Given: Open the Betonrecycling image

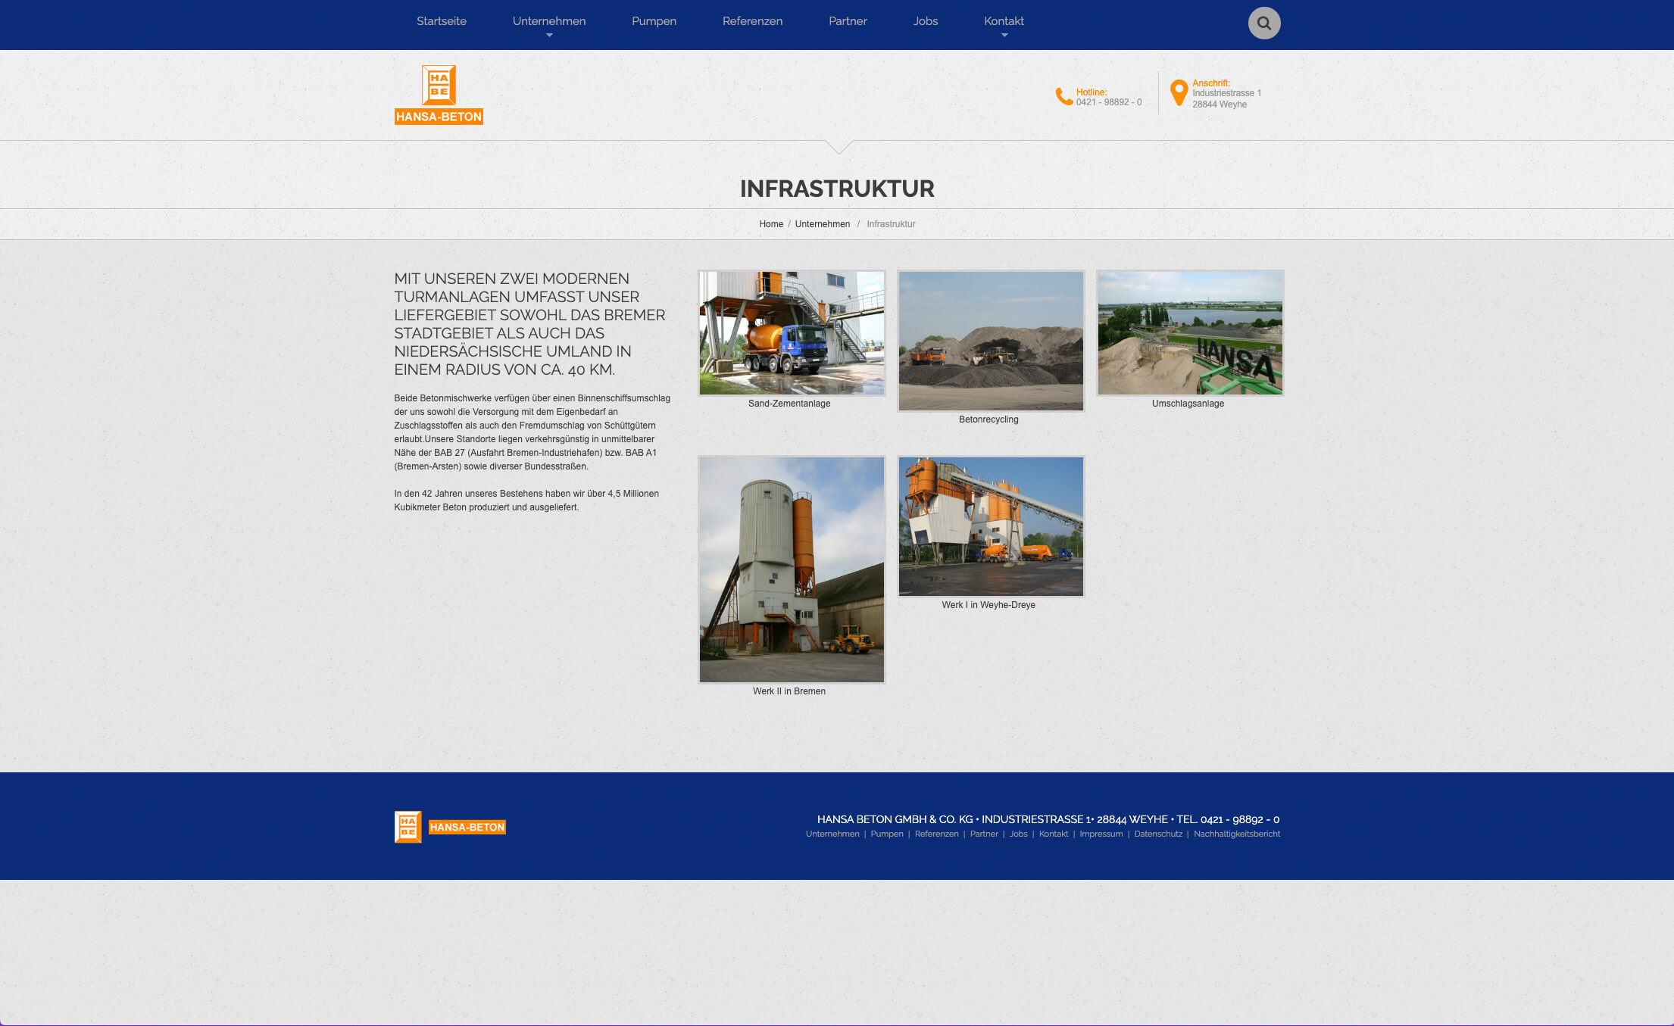Looking at the screenshot, I should click(991, 340).
